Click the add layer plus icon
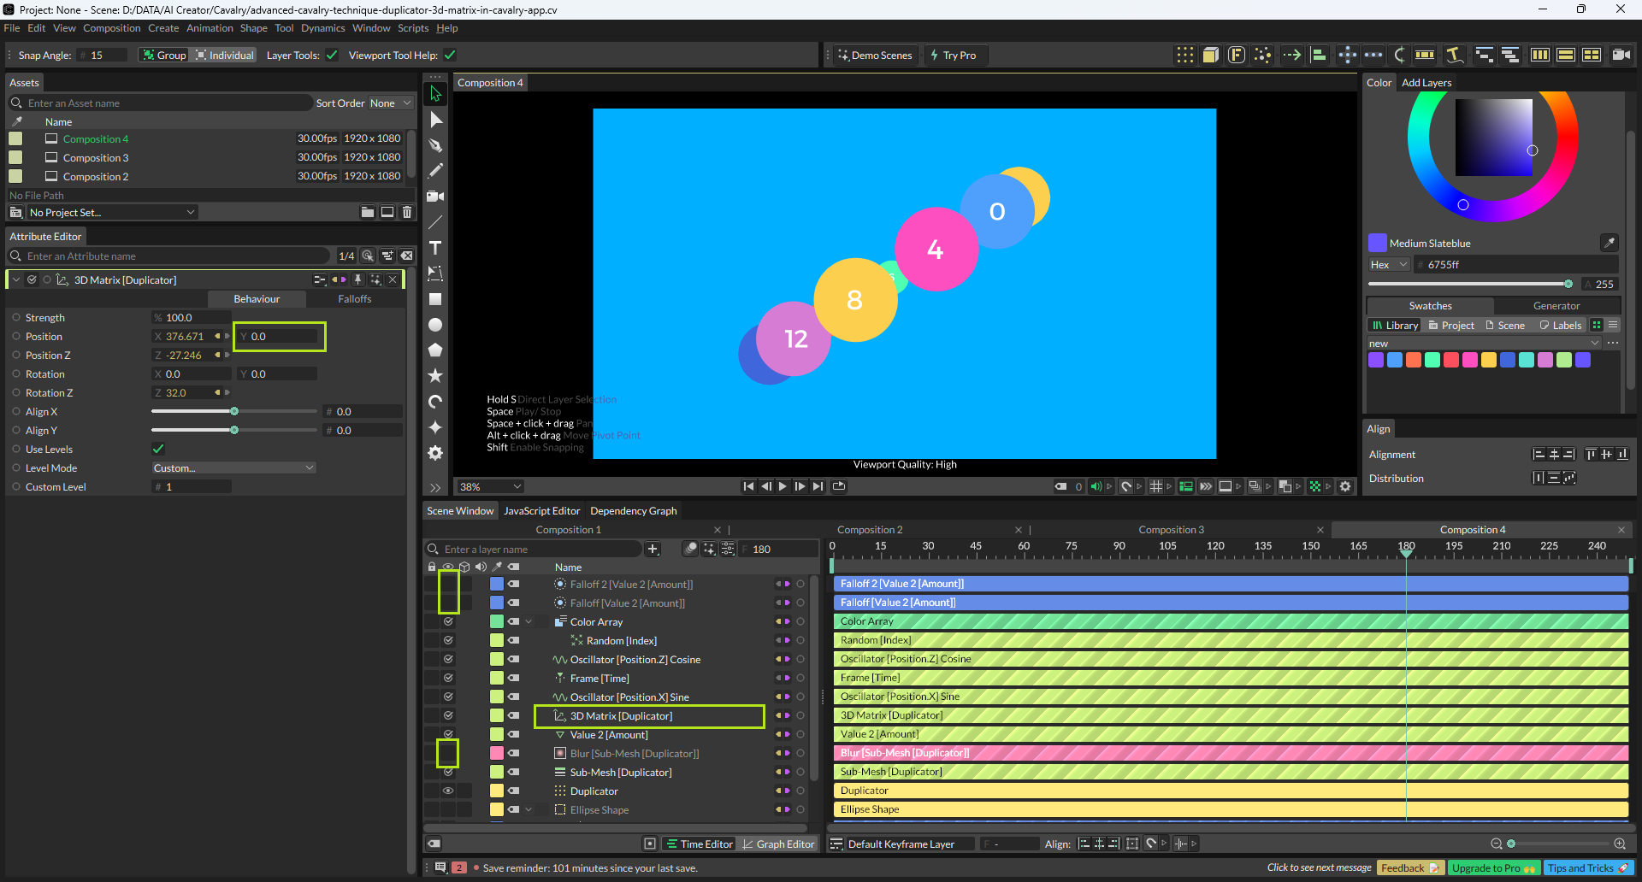The height and width of the screenshot is (882, 1642). [653, 550]
